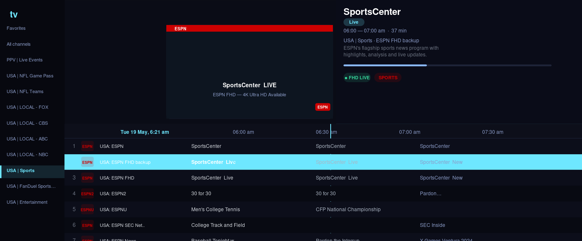582x241 pixels.
Task: Click the ESPN logo on ESPN SEC Net row
Action: point(87,225)
